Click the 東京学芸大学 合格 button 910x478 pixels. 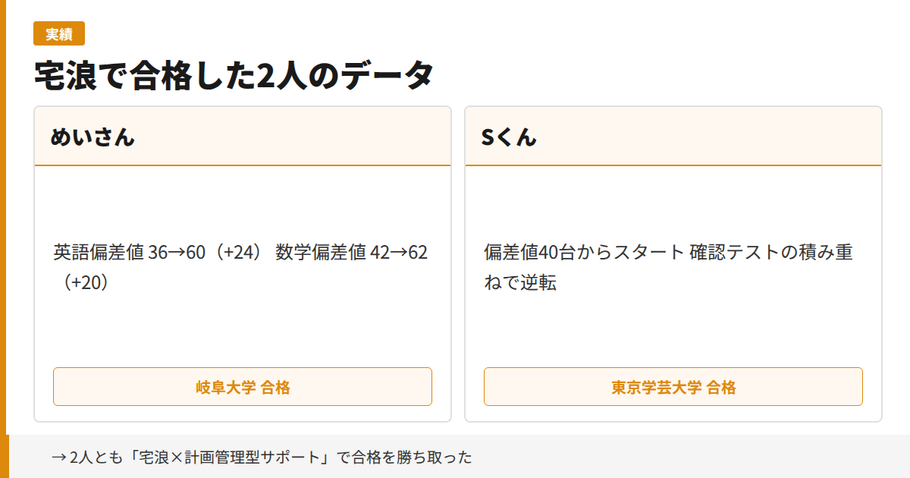click(673, 386)
